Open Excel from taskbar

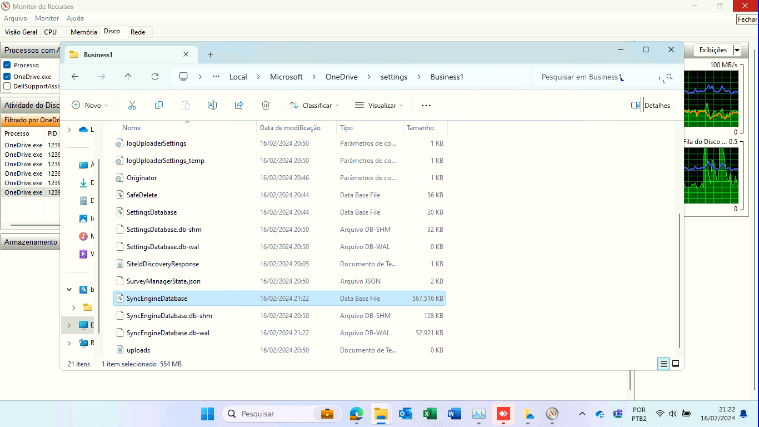(430, 414)
